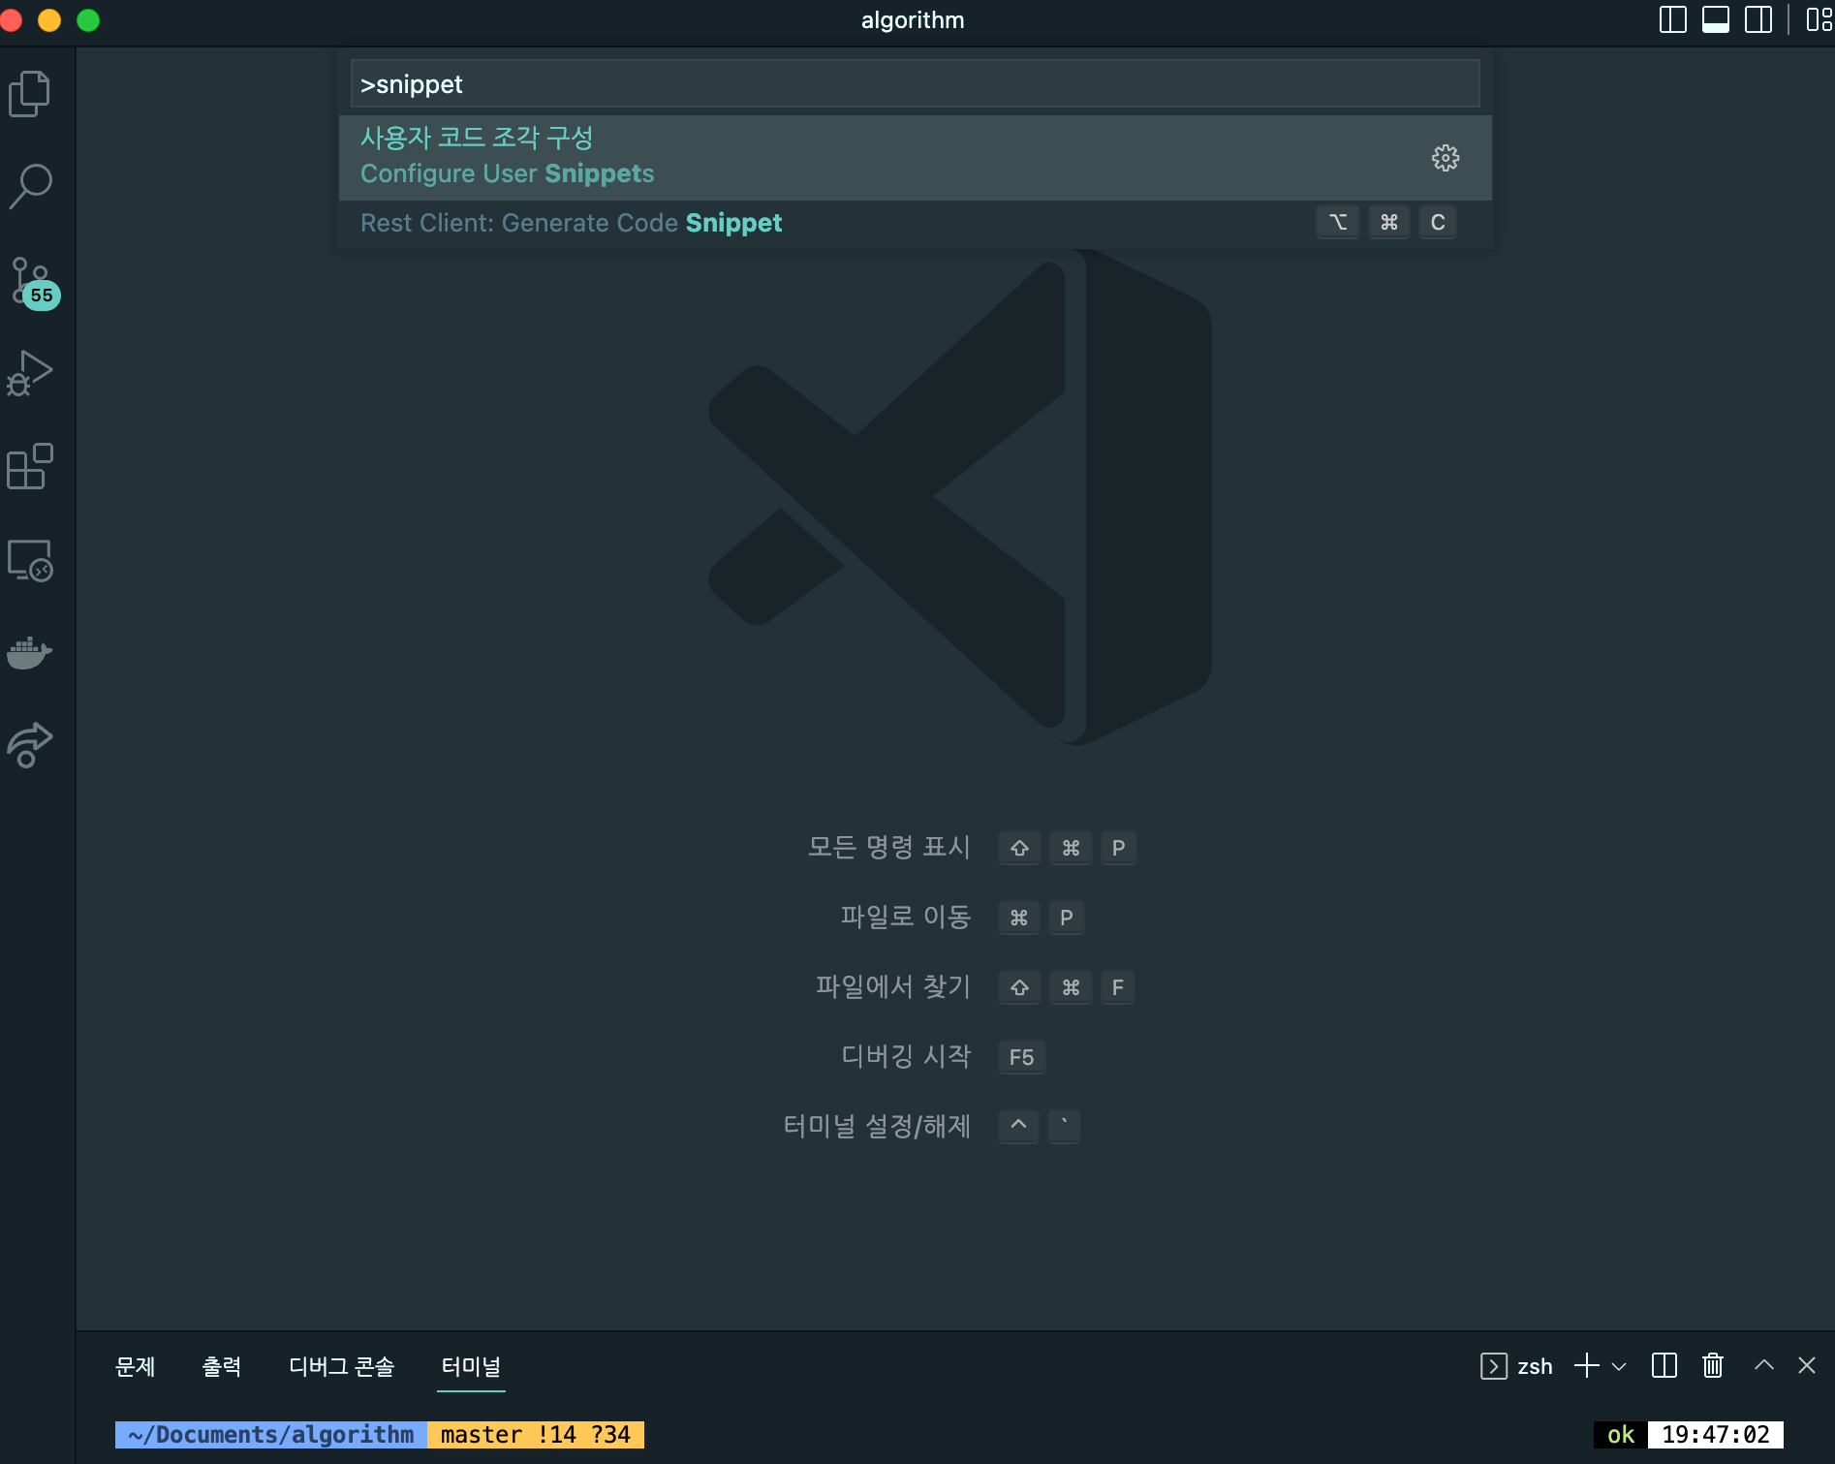
Task: Click the 파일로 이동 hint text
Action: point(905,917)
